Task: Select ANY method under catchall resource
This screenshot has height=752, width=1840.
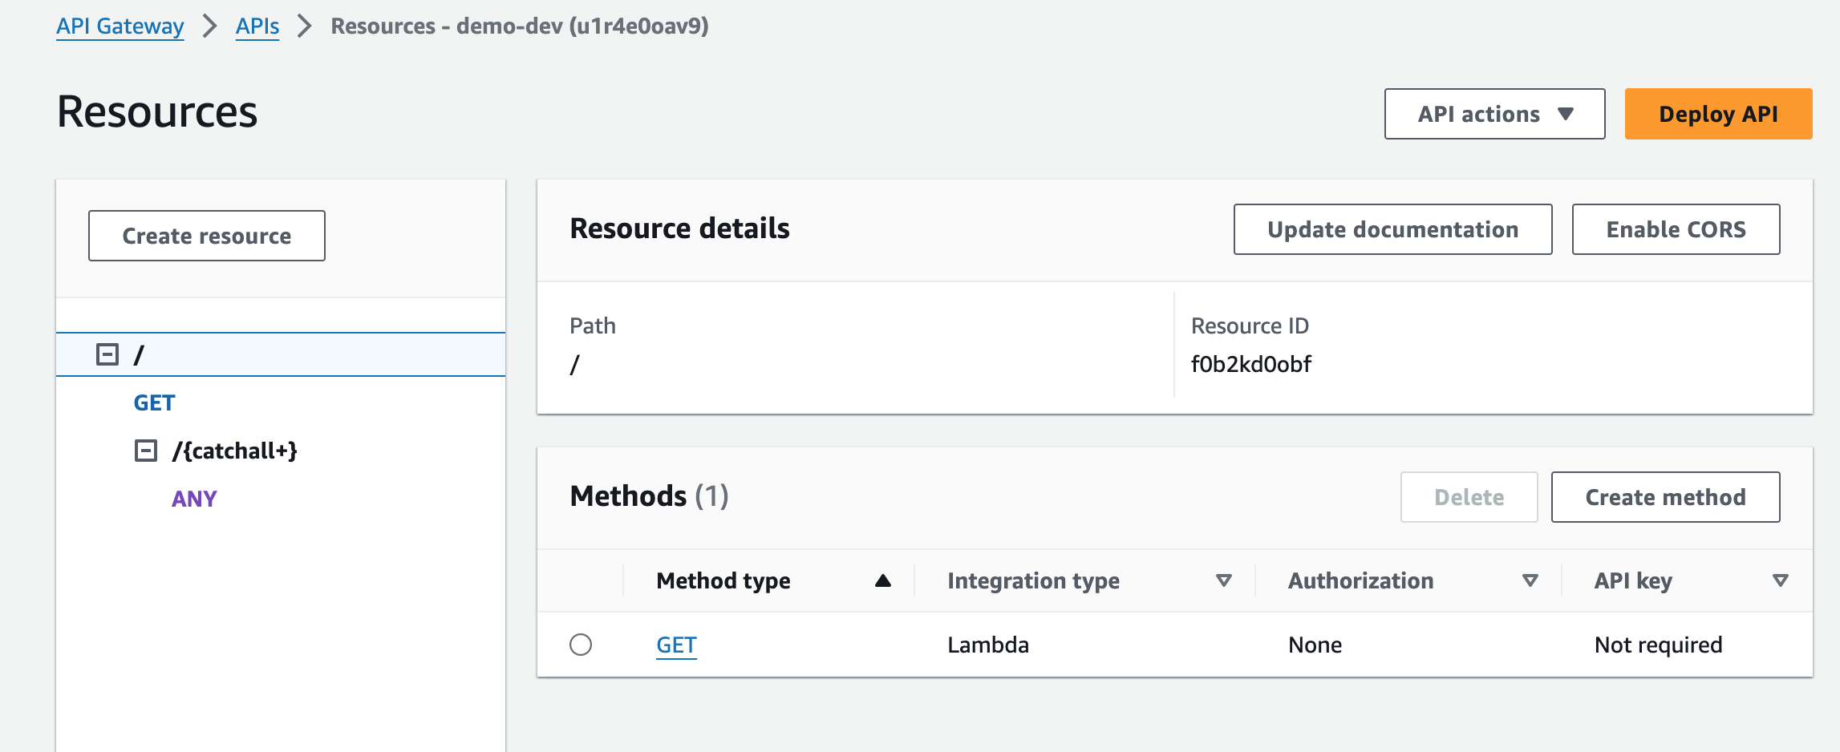Action: pos(194,499)
